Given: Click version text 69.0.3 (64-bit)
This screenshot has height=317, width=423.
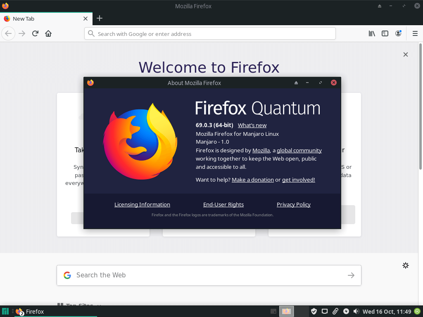Looking at the screenshot, I should click(x=214, y=125).
